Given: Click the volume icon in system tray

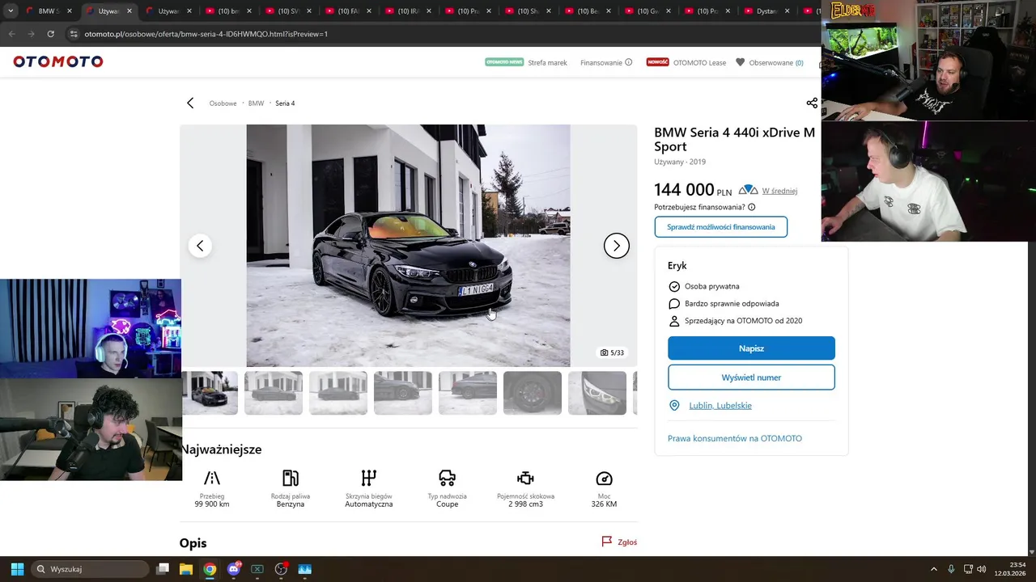Looking at the screenshot, I should (981, 569).
